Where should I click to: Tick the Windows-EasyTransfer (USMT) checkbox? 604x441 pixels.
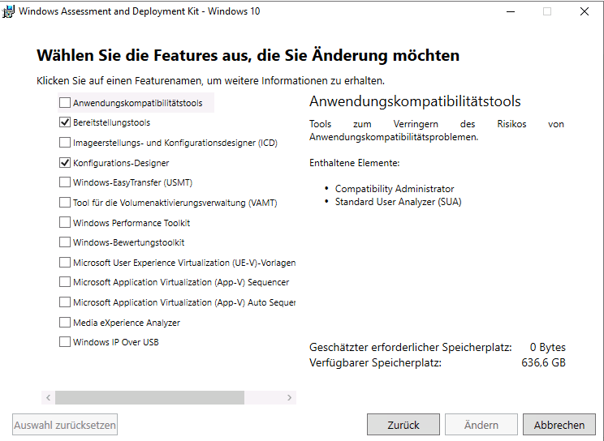(65, 182)
